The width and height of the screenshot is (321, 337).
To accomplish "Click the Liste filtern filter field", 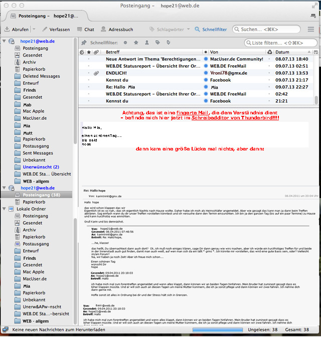I will [280, 43].
